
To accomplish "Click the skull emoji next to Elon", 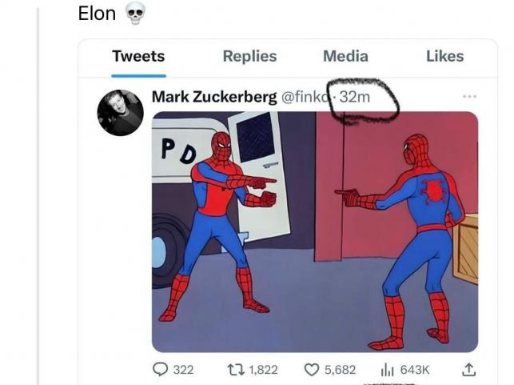I will (136, 14).
